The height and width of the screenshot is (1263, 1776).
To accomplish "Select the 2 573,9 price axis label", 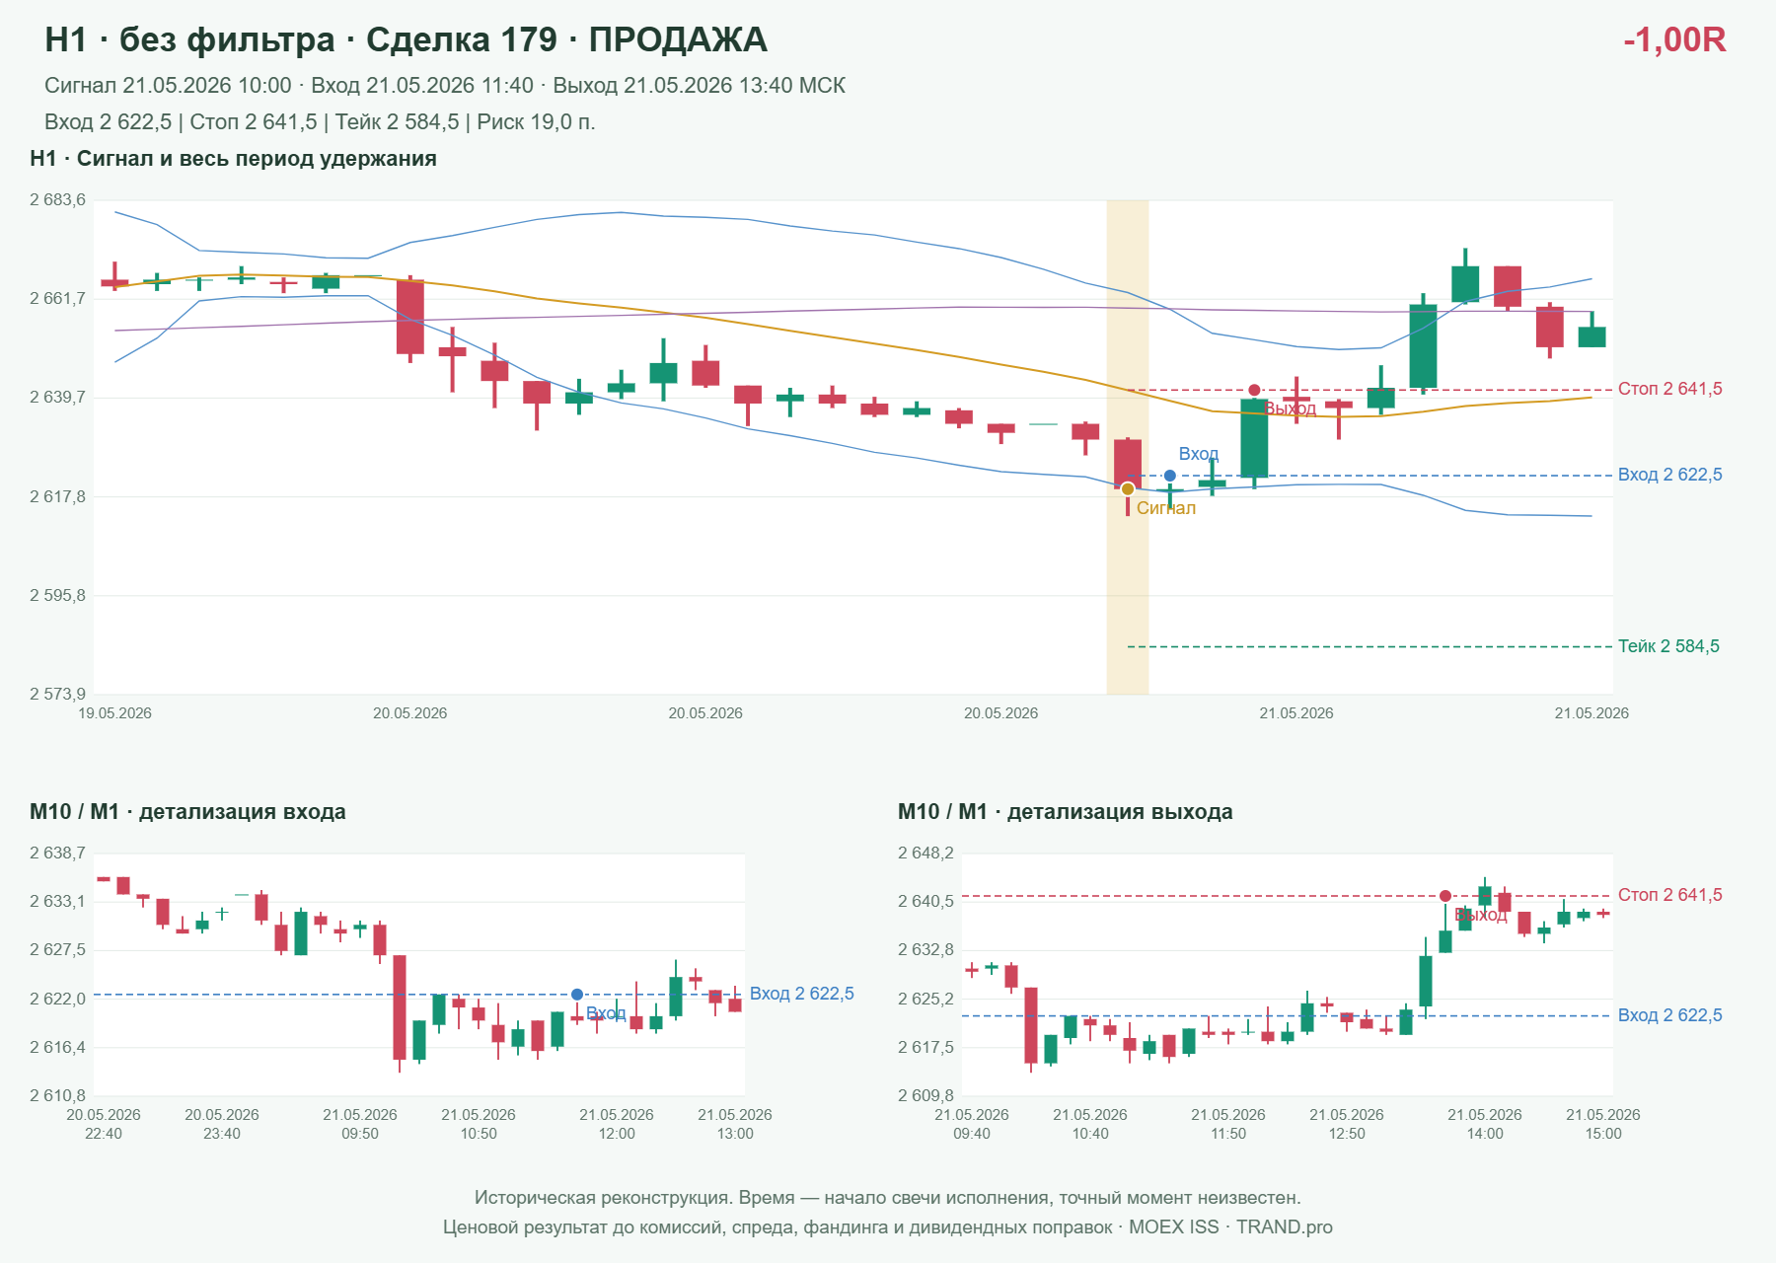I will point(58,694).
